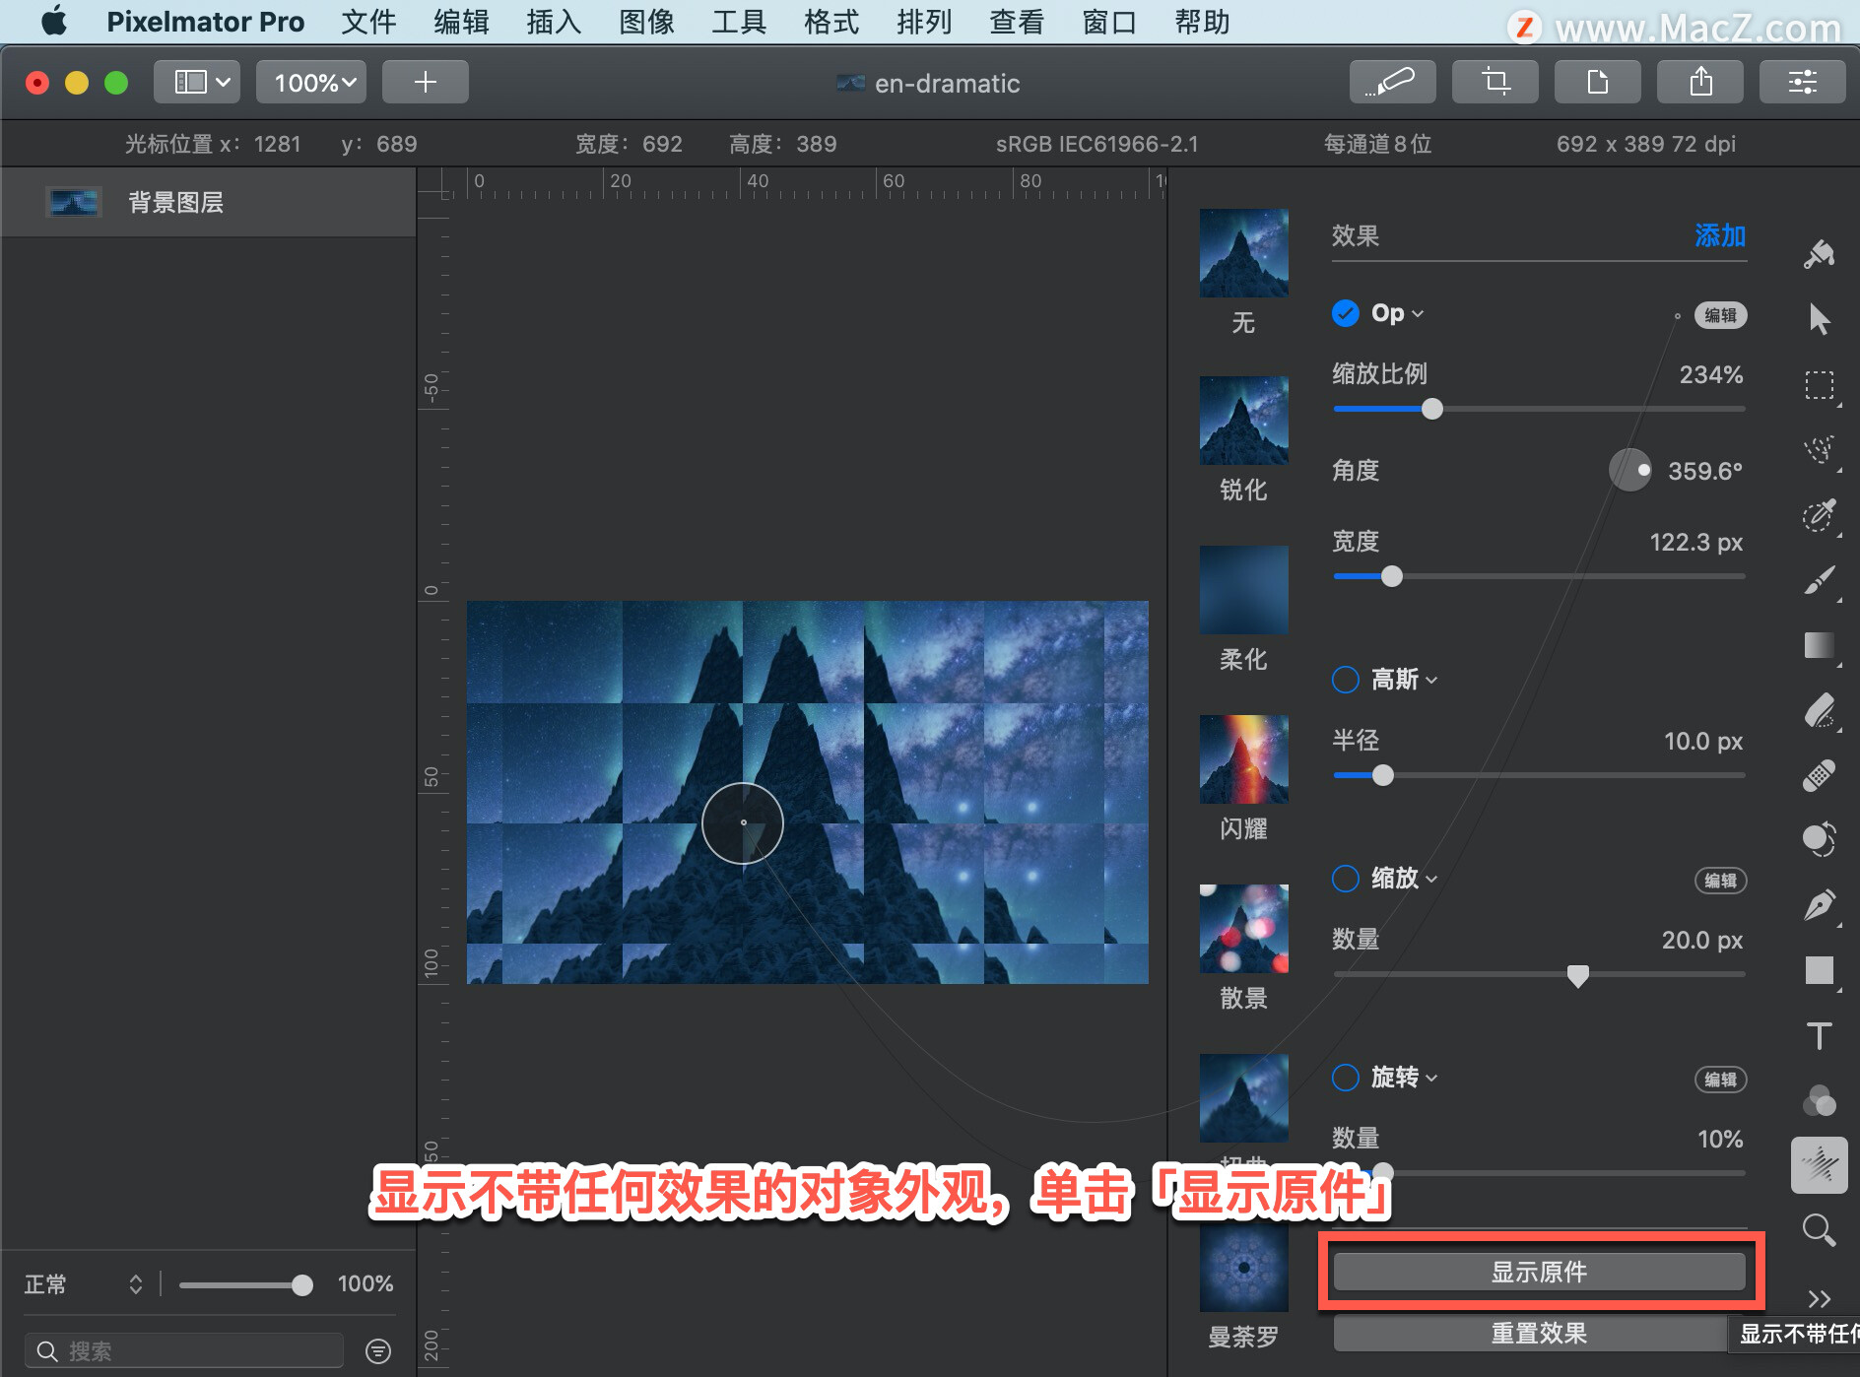Screen dimensions: 1860x1377
Task: Select the Color Adjustments circle tool
Action: coord(1819,839)
